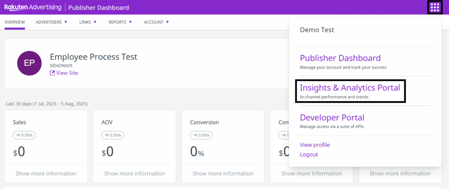Select Insights & Analytics Portal
This screenshot has width=449, height=189.
click(x=349, y=88)
